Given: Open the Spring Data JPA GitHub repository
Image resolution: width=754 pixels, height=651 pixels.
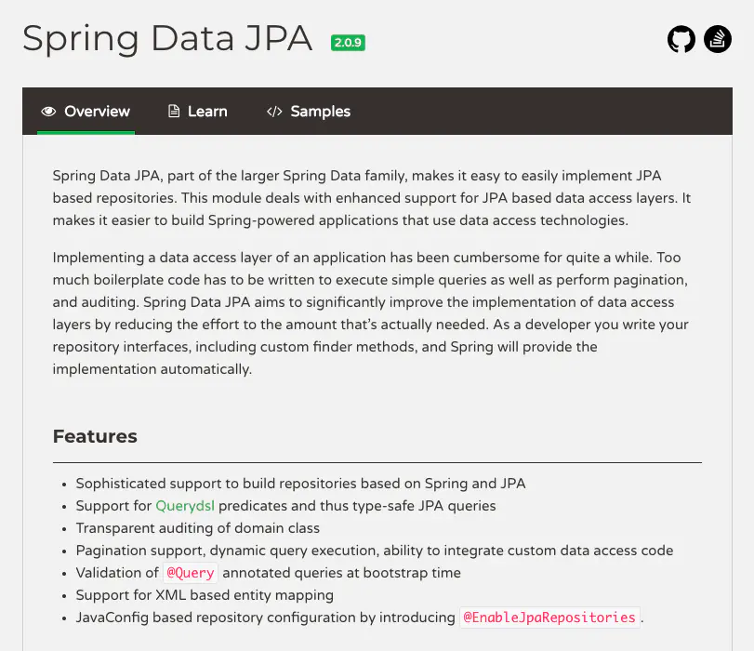Looking at the screenshot, I should click(x=681, y=39).
